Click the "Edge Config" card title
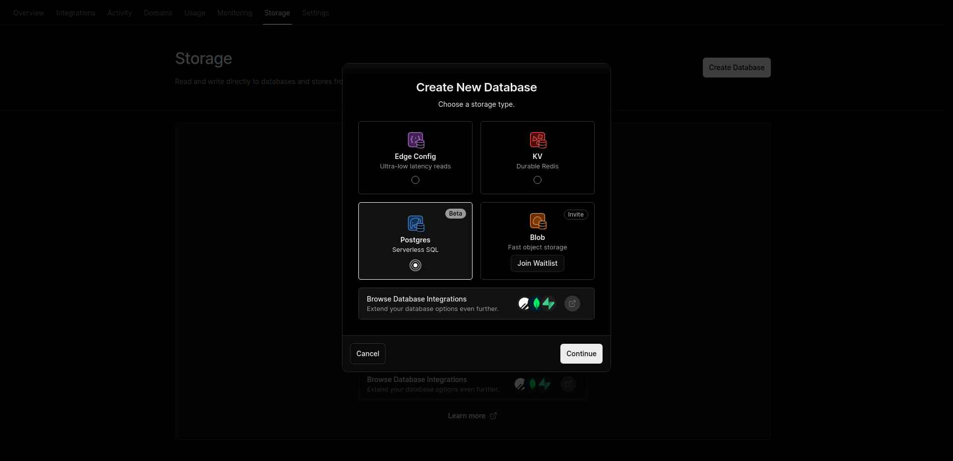The height and width of the screenshot is (461, 953). point(415,156)
